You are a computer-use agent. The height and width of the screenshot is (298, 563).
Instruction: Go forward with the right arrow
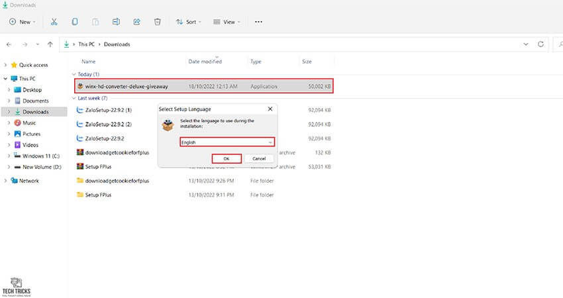coord(25,44)
